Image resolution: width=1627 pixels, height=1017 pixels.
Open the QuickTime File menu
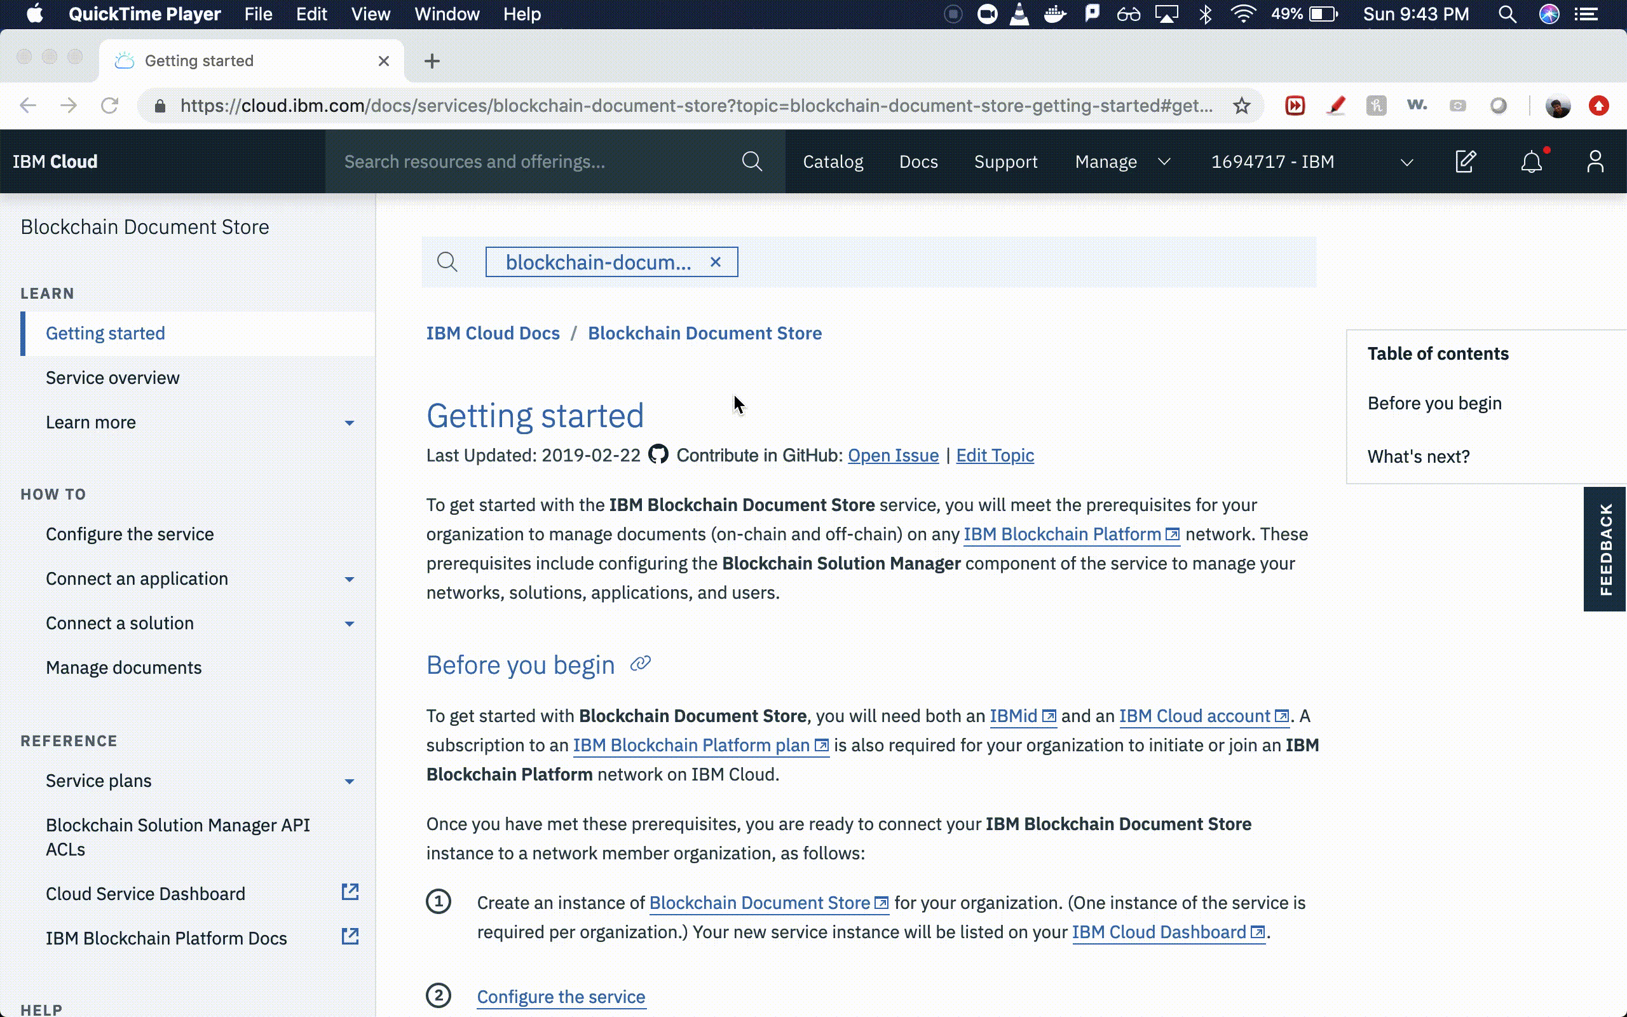point(258,14)
